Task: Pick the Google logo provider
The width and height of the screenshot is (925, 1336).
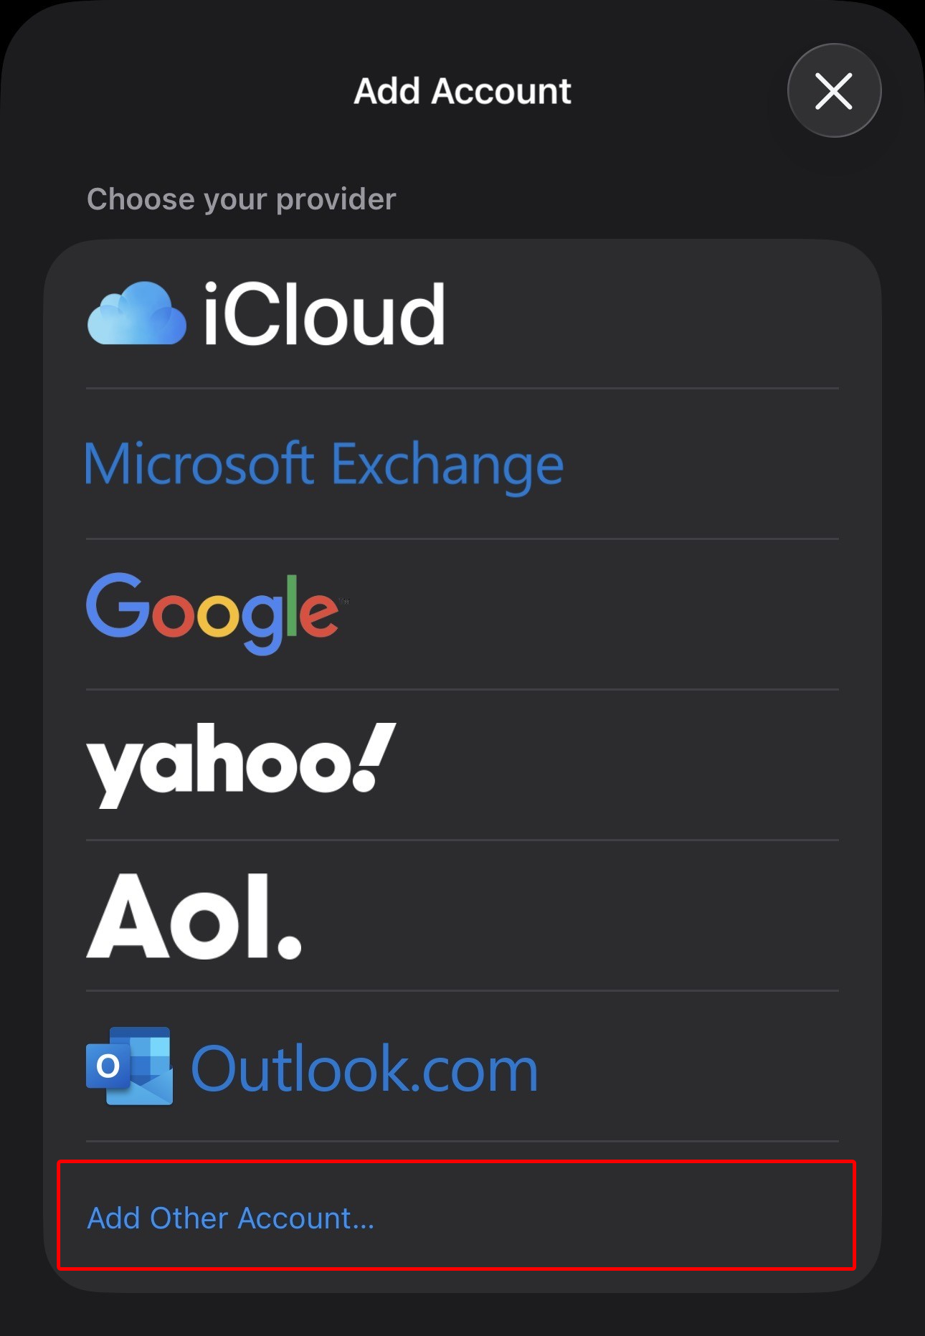Action: pyautogui.click(x=212, y=612)
